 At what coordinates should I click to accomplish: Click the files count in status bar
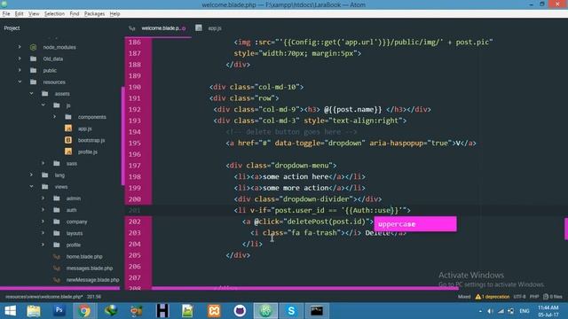click(553, 297)
